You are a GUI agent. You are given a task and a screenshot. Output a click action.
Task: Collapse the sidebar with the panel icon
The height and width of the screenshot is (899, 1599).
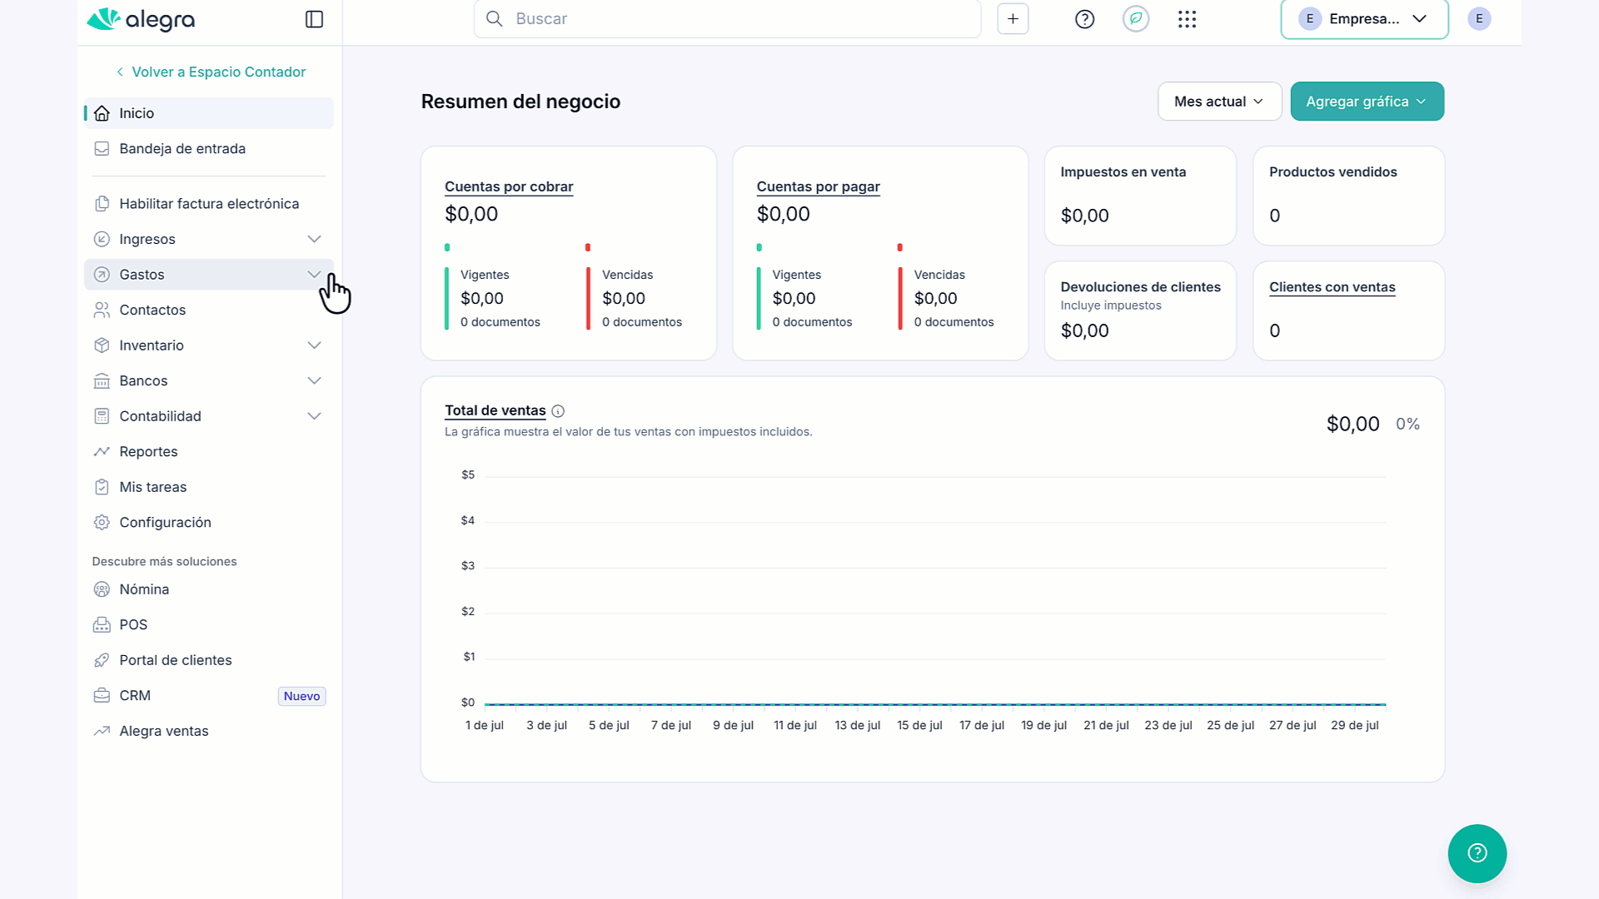coord(314,19)
